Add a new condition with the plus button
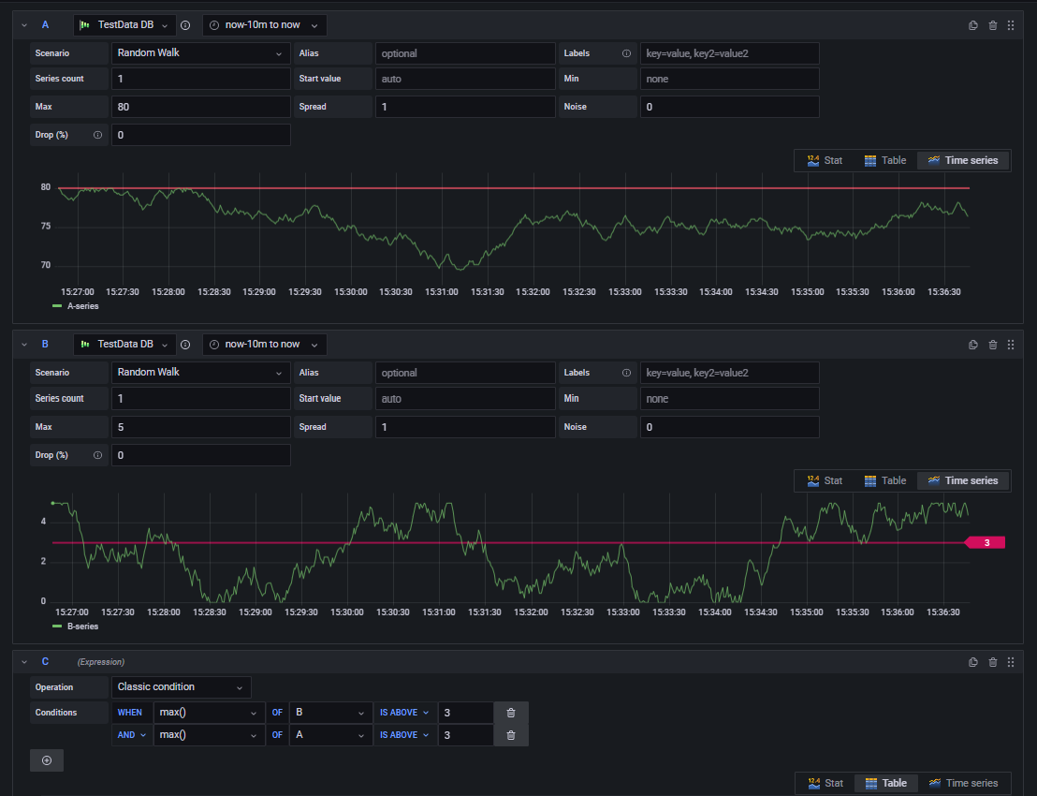This screenshot has height=796, width=1037. tap(46, 760)
